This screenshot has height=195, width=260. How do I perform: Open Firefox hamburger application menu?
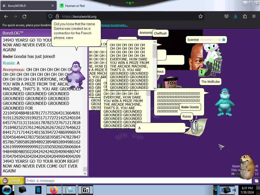(254, 16)
